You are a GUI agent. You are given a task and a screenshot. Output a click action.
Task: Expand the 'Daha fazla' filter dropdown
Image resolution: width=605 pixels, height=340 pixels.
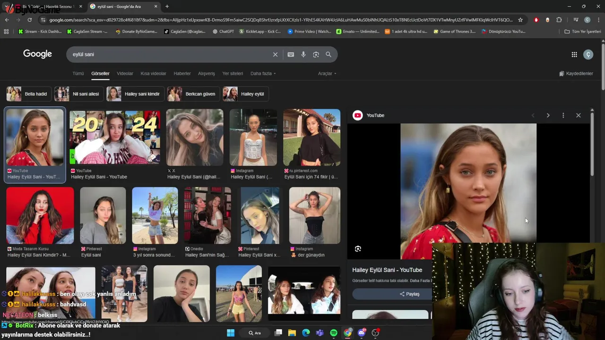click(263, 74)
